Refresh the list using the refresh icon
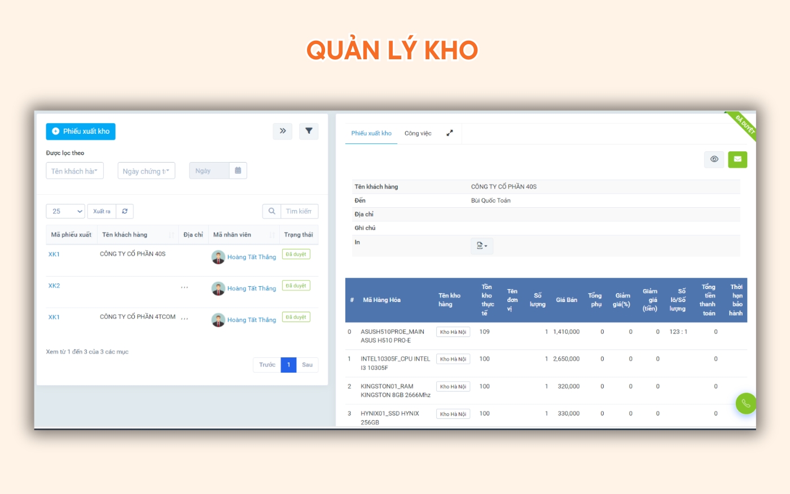Image resolution: width=790 pixels, height=494 pixels. tap(125, 211)
